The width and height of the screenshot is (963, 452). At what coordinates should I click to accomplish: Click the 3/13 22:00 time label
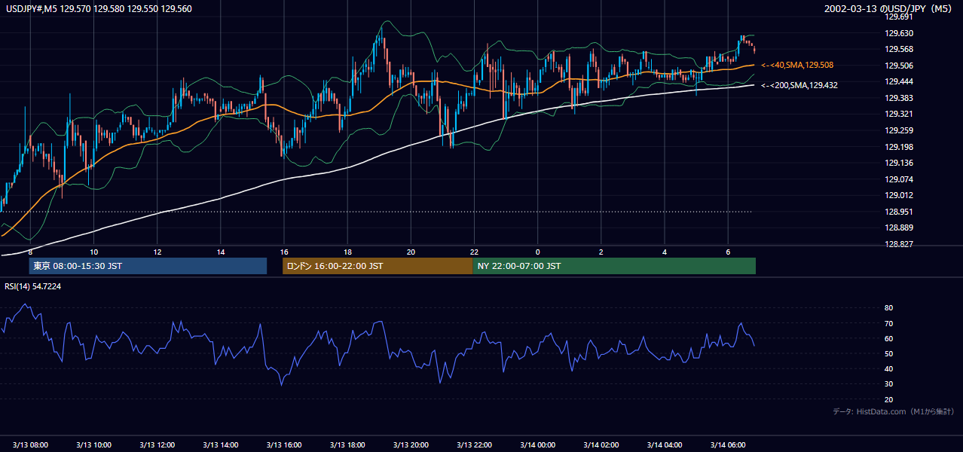tap(474, 445)
